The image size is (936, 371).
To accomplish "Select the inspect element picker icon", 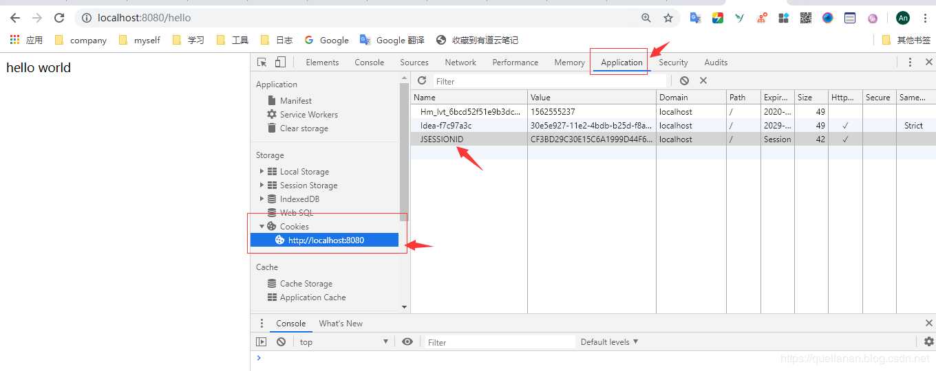I will coord(262,62).
